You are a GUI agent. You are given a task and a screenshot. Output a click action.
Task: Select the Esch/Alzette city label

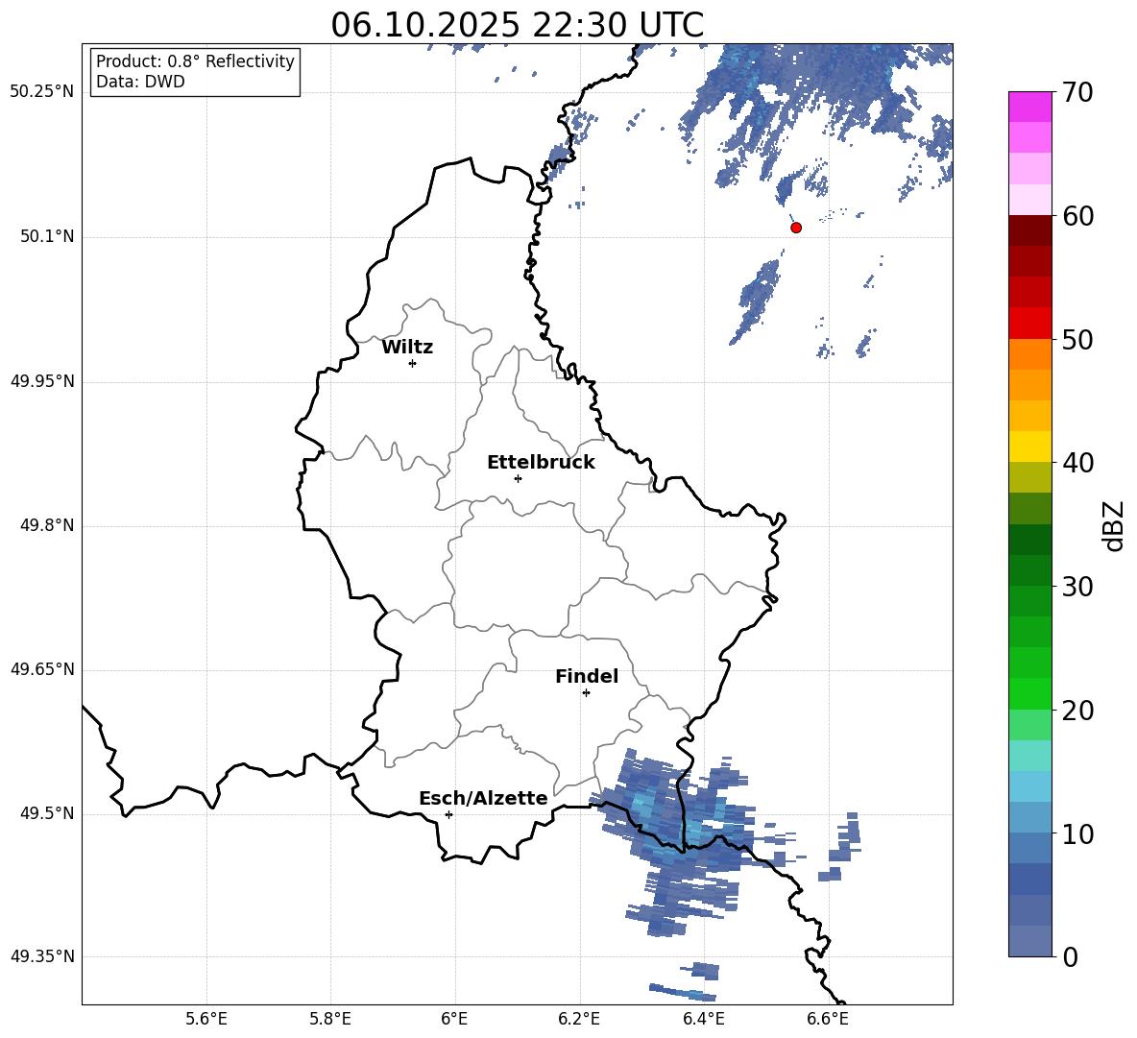[484, 799]
